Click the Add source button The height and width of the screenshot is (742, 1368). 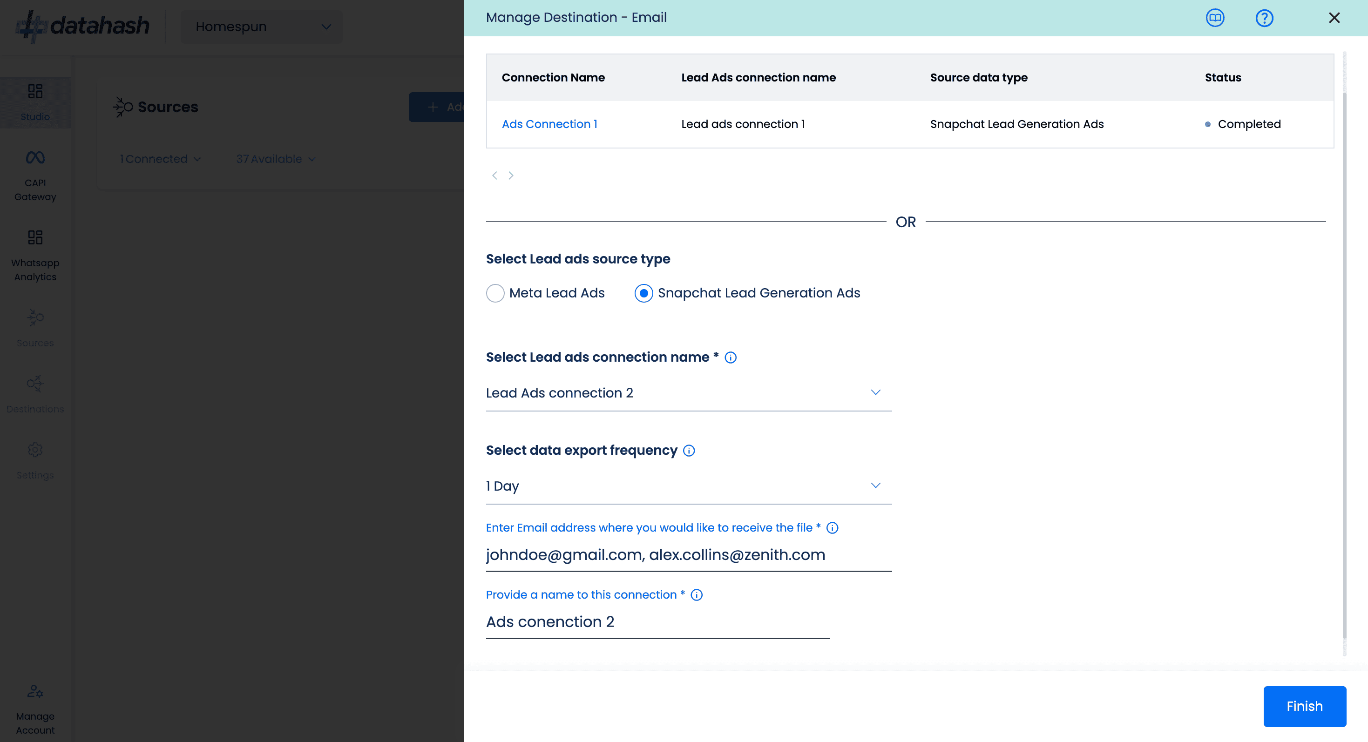436,107
